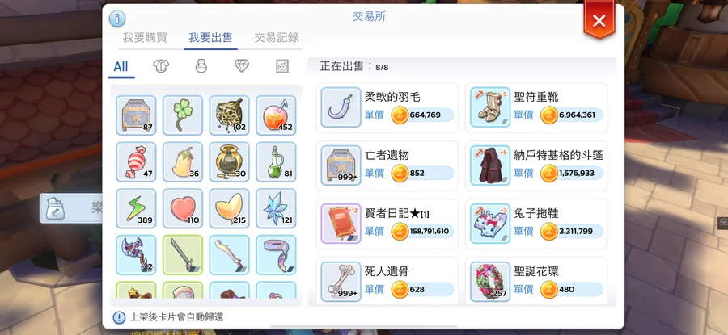Open the 聖誕花環 wreath listing
728x335 pixels.
coord(536,281)
